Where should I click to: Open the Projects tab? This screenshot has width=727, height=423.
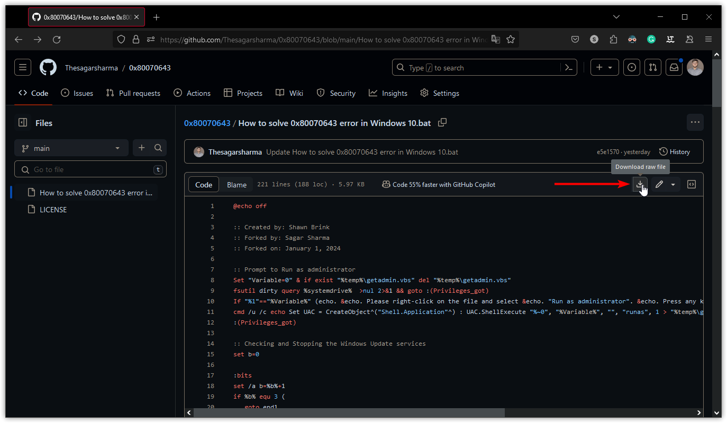[243, 93]
